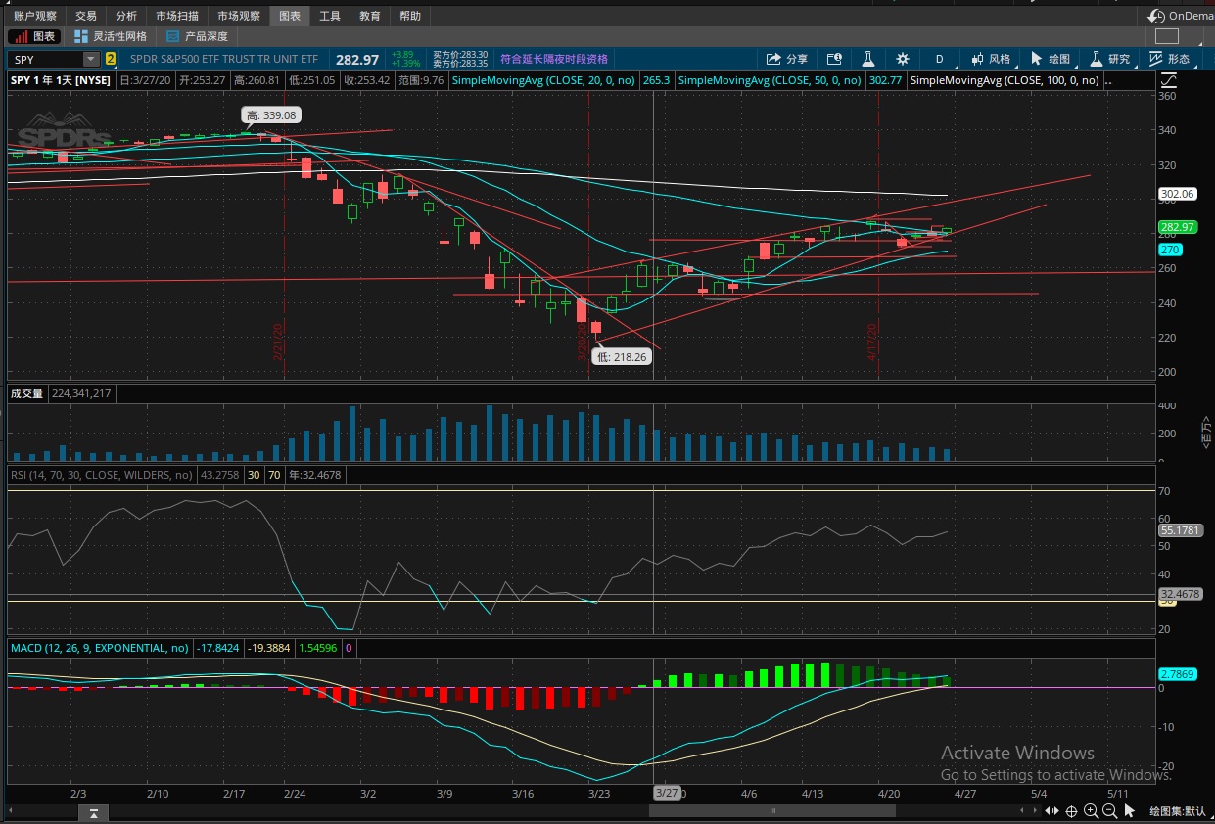Switch to the 市场扫描 tab
This screenshot has width=1215, height=824.
click(177, 16)
